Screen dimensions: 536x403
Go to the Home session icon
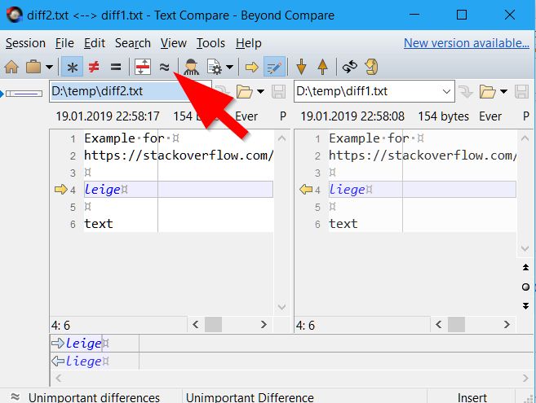pyautogui.click(x=11, y=67)
